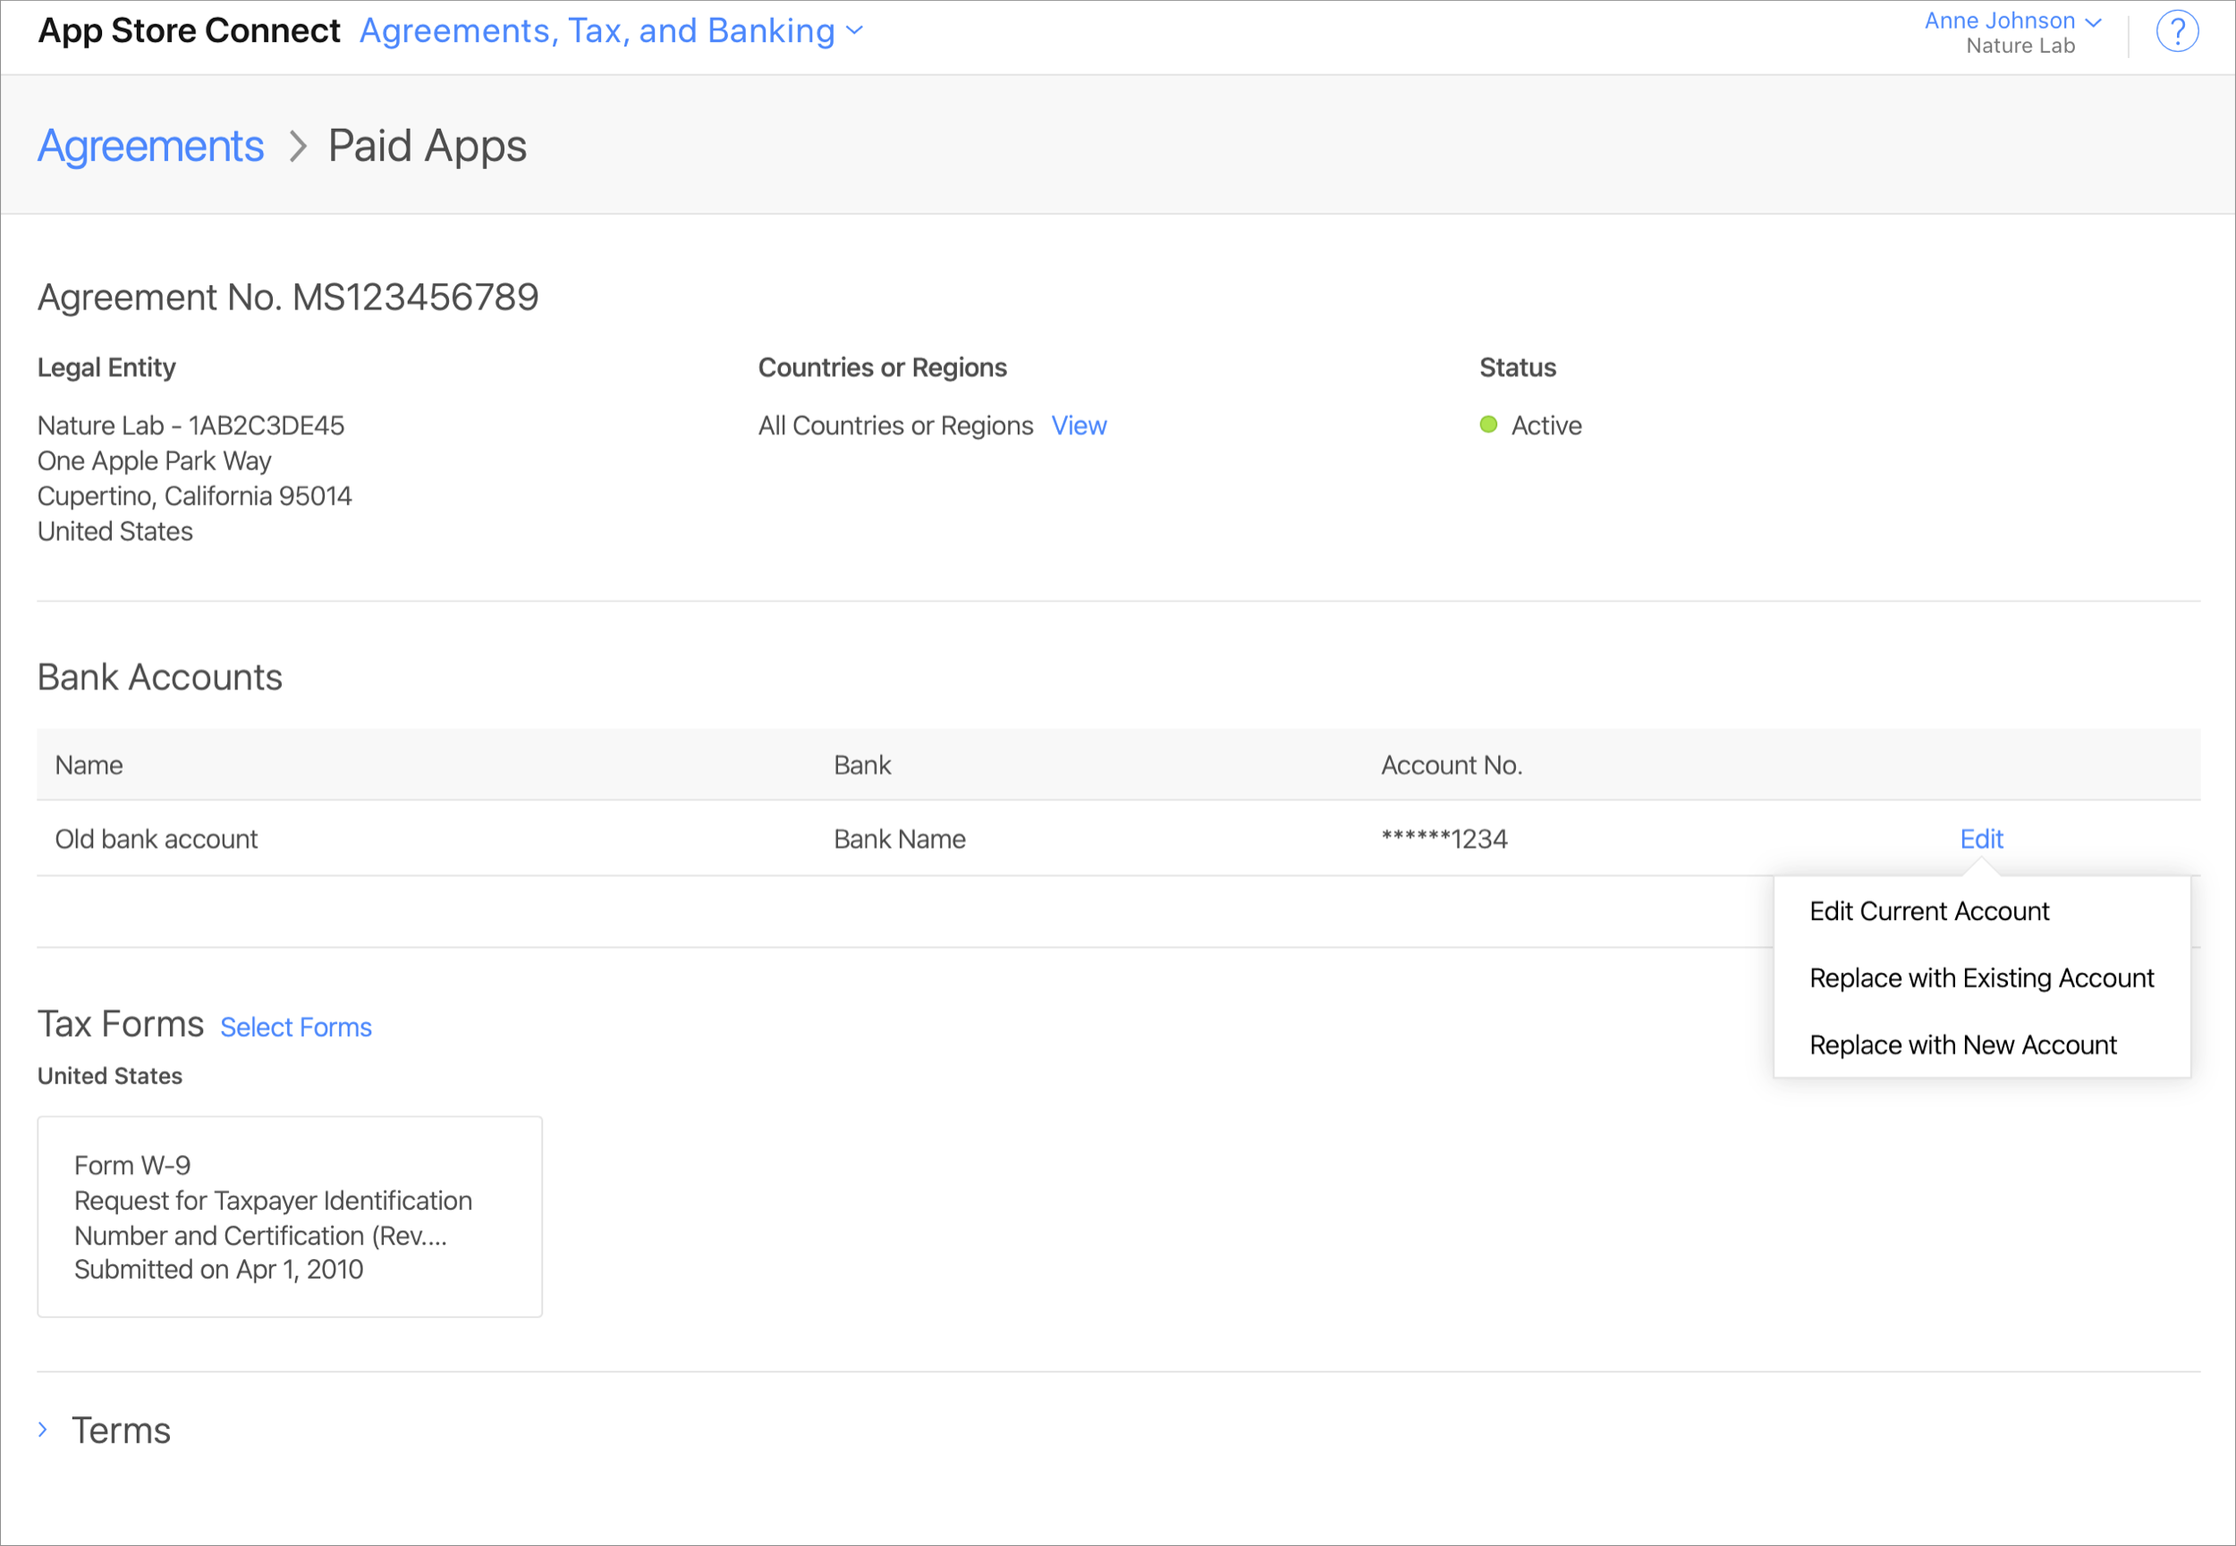Click the Account No. column header
This screenshot has height=1546, width=2236.
click(x=1451, y=765)
